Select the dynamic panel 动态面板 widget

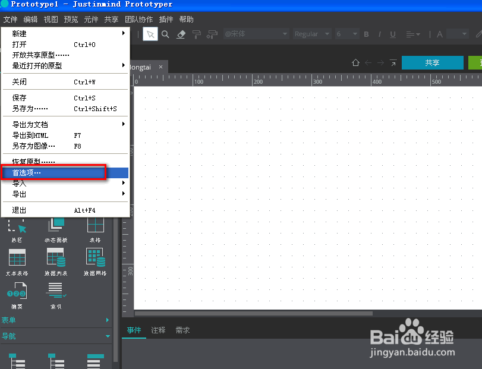click(x=56, y=230)
